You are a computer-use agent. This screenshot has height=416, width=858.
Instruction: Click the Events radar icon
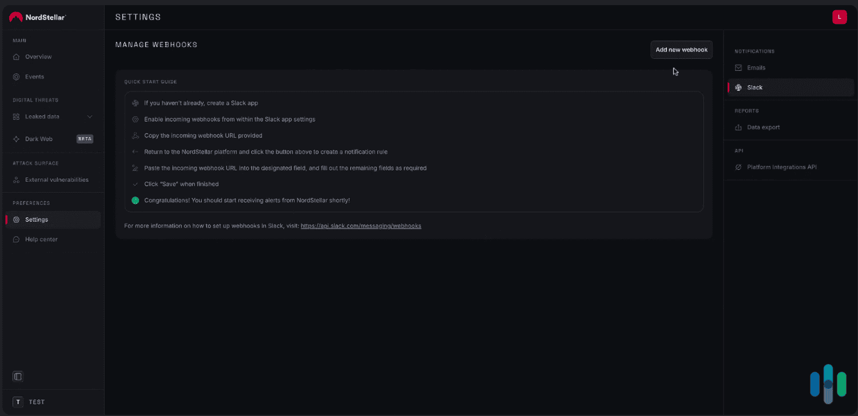(16, 77)
